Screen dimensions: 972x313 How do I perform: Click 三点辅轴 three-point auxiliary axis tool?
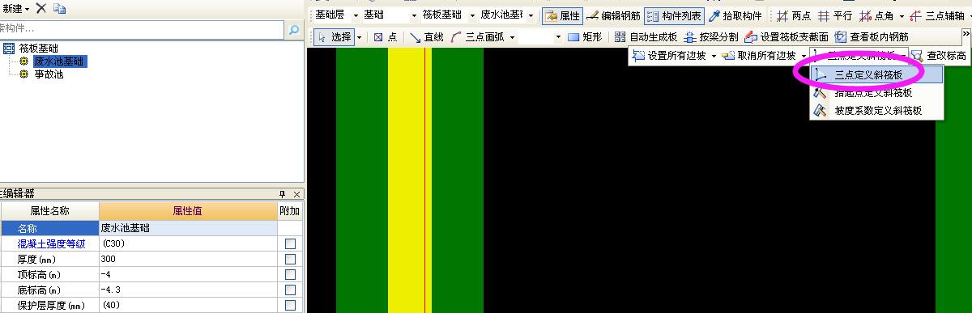(x=936, y=15)
